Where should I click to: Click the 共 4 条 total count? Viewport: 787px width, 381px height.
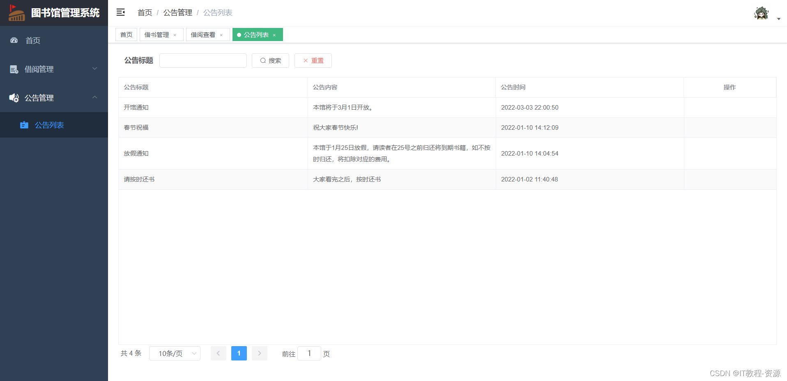click(131, 353)
